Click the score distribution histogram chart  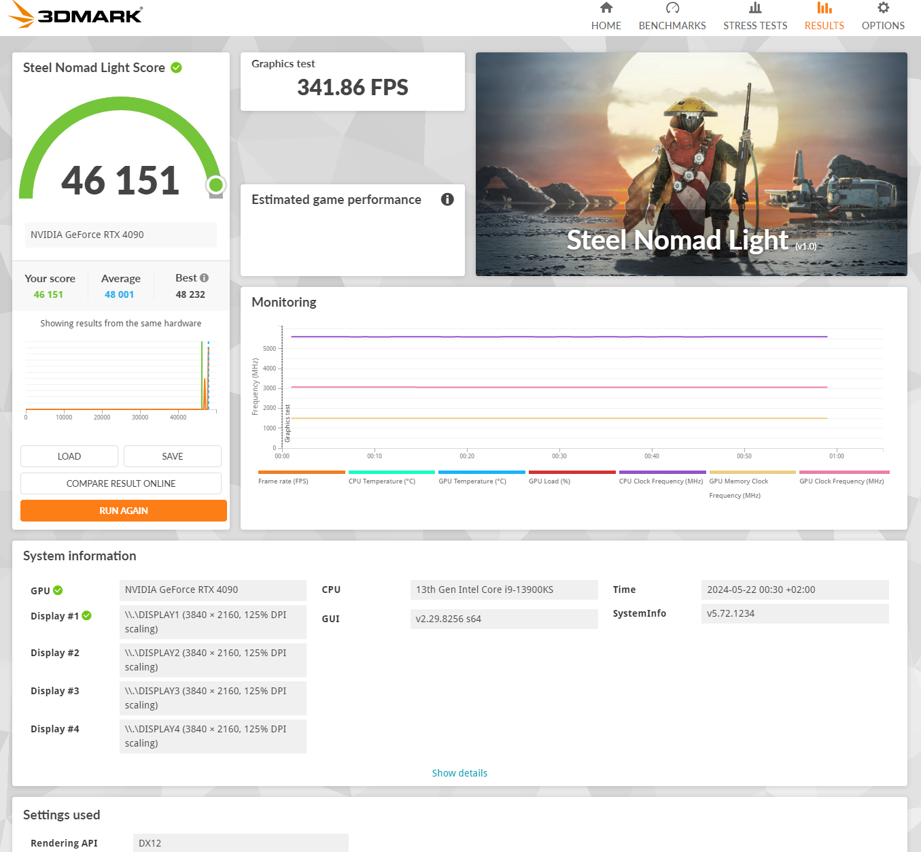121,377
